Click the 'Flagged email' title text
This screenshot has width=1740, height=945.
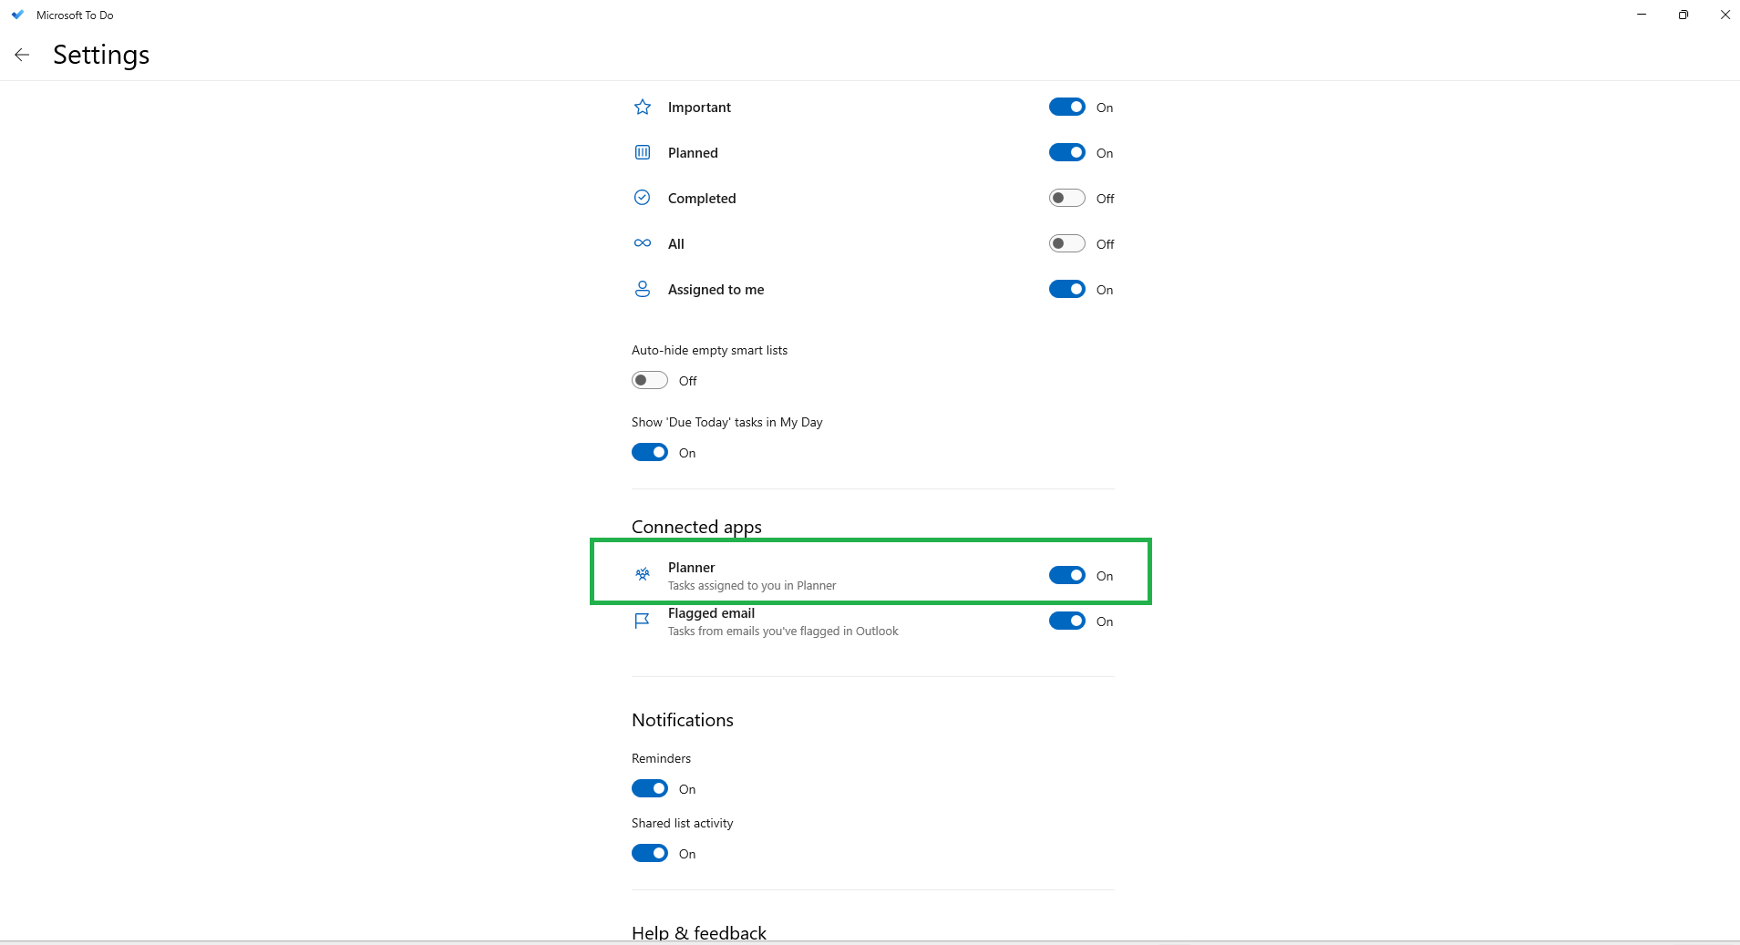click(711, 613)
